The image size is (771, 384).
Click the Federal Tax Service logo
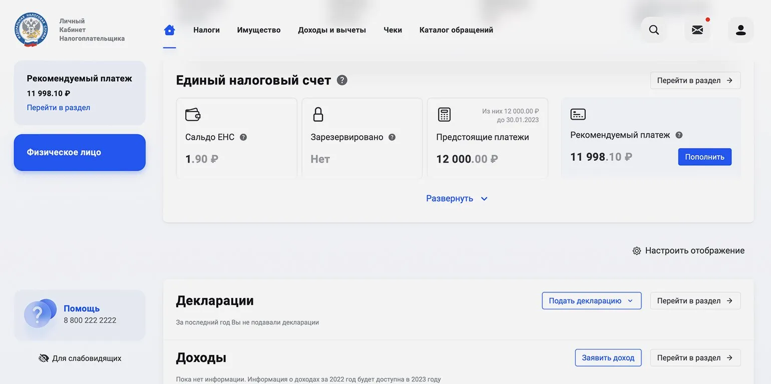click(x=31, y=30)
